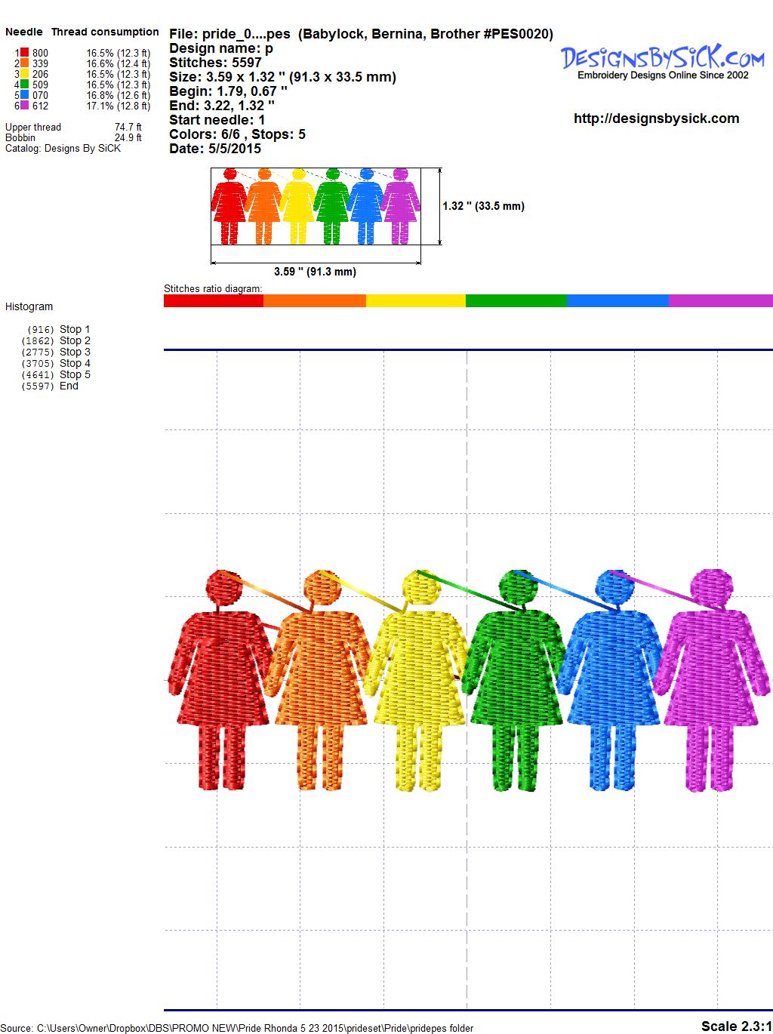The height and width of the screenshot is (1034, 773).
Task: Choose Stop 5 in the histogram list
Action: coord(74,374)
